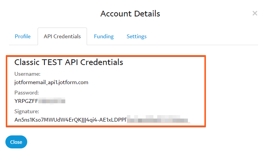Select the API Credentials tab
The image size is (260, 153).
62,37
